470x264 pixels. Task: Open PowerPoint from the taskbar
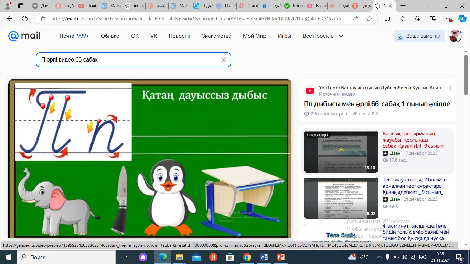281,257
